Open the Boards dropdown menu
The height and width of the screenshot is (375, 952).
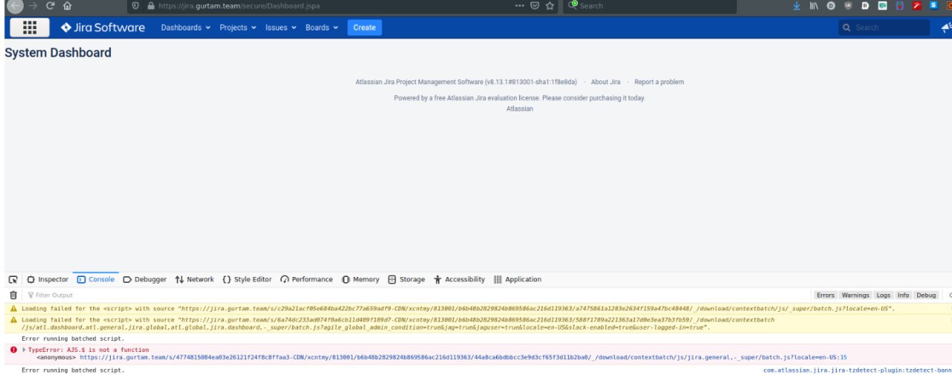(x=321, y=27)
